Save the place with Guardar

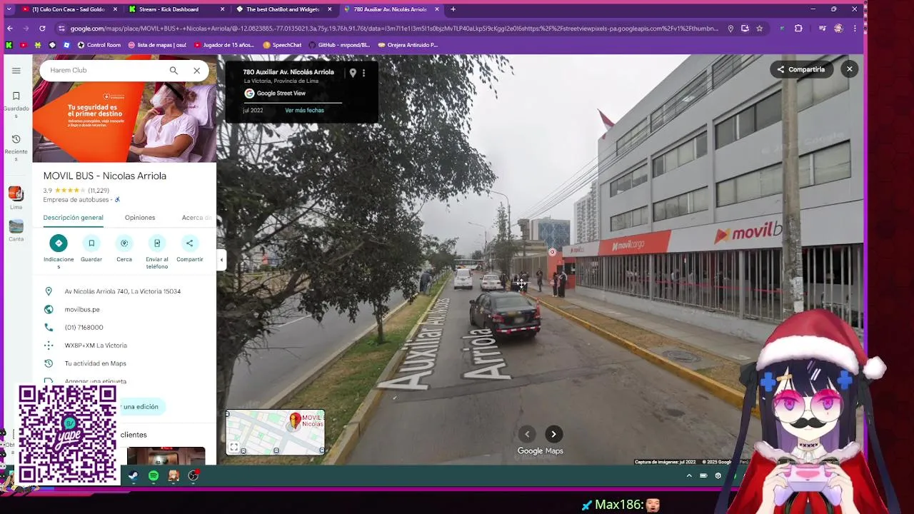point(91,248)
